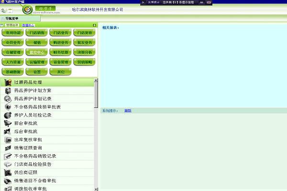Select the 门店销售 module button
The height and width of the screenshot is (191, 287).
tap(37, 33)
